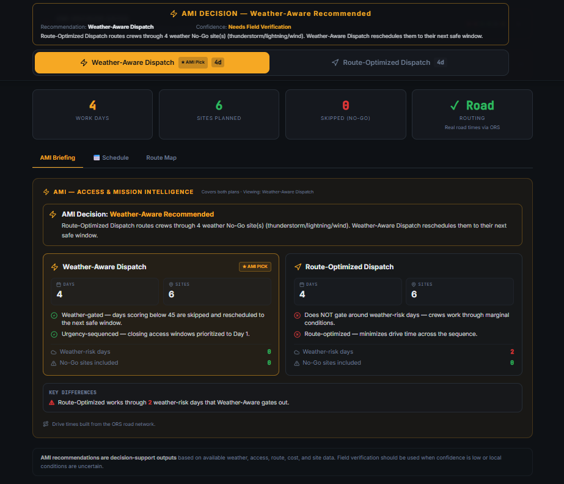Click the Sites Planned stat card
The width and height of the screenshot is (564, 484).
219,114
